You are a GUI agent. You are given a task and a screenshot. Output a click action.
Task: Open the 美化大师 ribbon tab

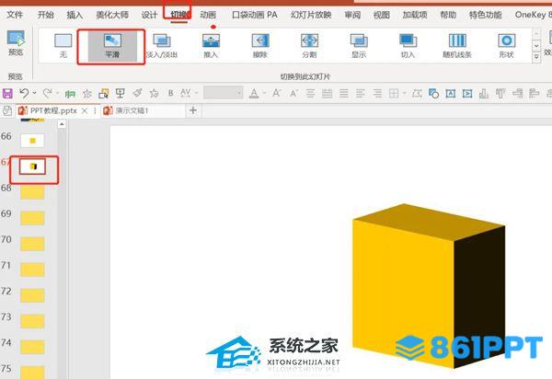[x=112, y=15]
